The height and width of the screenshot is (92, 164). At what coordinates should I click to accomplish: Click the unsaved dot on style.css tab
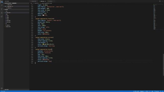coord(46,1)
